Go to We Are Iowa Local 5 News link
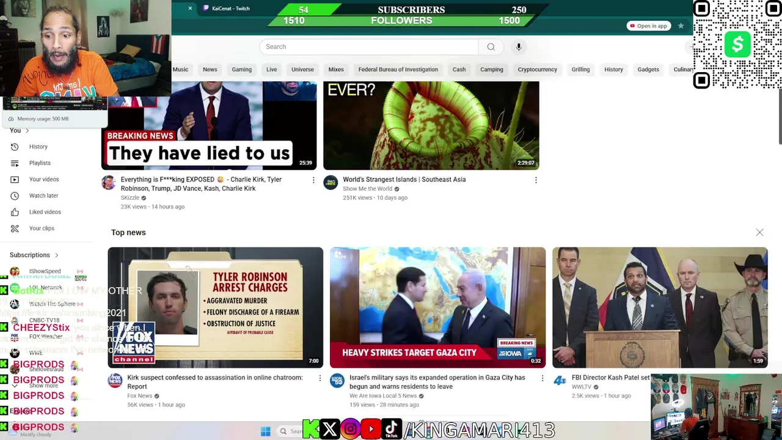 coord(383,396)
